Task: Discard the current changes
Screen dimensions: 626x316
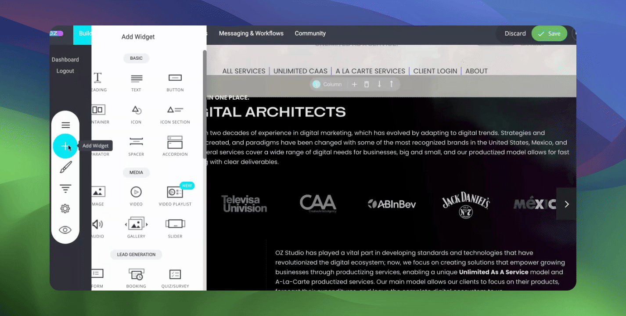Action: pos(515,33)
